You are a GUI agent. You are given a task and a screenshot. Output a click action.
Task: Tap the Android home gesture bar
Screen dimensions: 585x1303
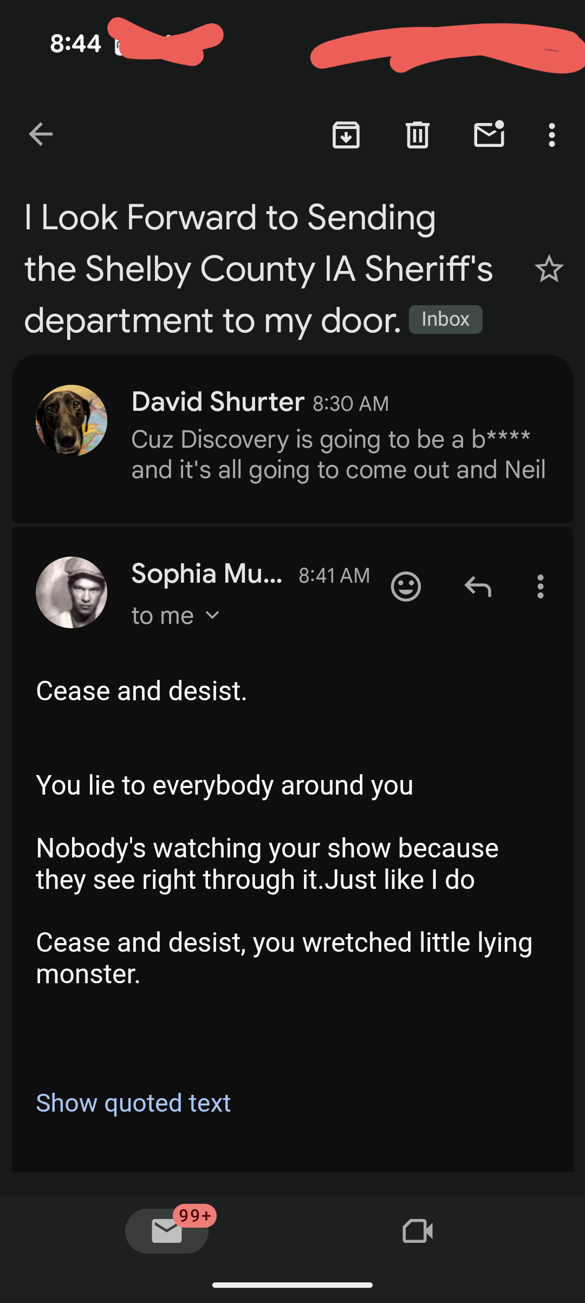click(x=292, y=1285)
